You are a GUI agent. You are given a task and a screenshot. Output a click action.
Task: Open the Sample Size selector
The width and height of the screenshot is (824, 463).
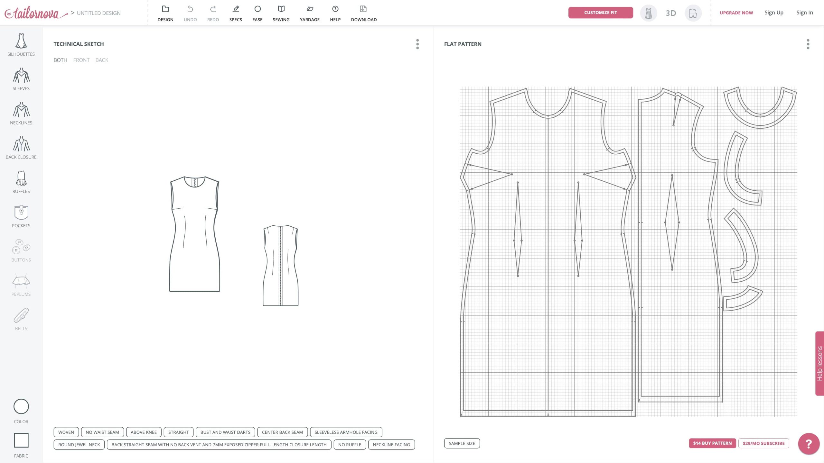point(462,443)
